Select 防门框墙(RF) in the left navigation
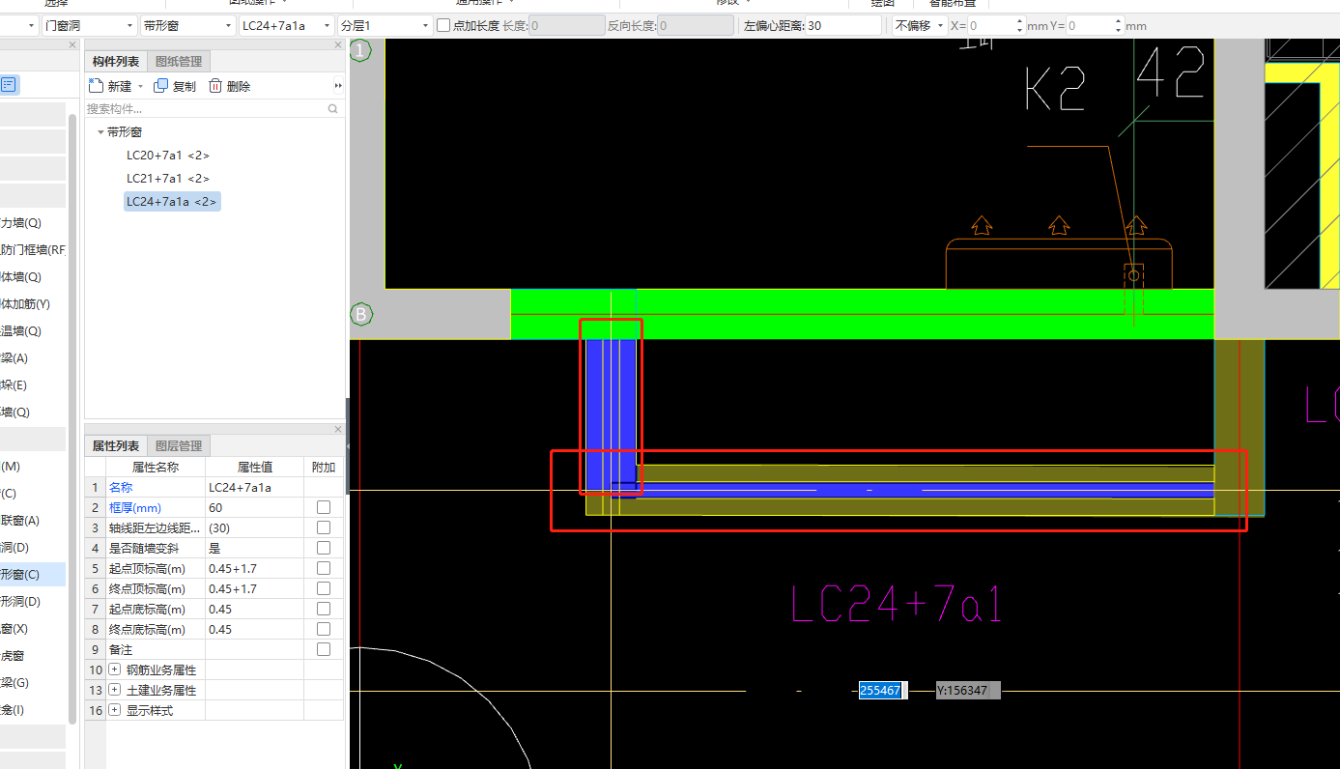Screen dimensions: 1340x769 pos(33,250)
